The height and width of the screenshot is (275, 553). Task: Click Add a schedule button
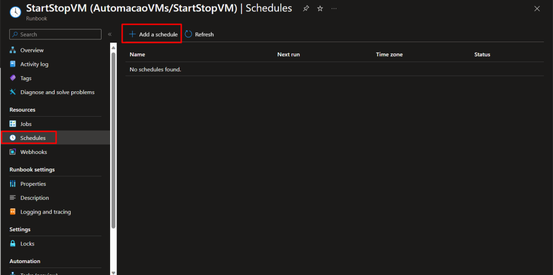[153, 35]
